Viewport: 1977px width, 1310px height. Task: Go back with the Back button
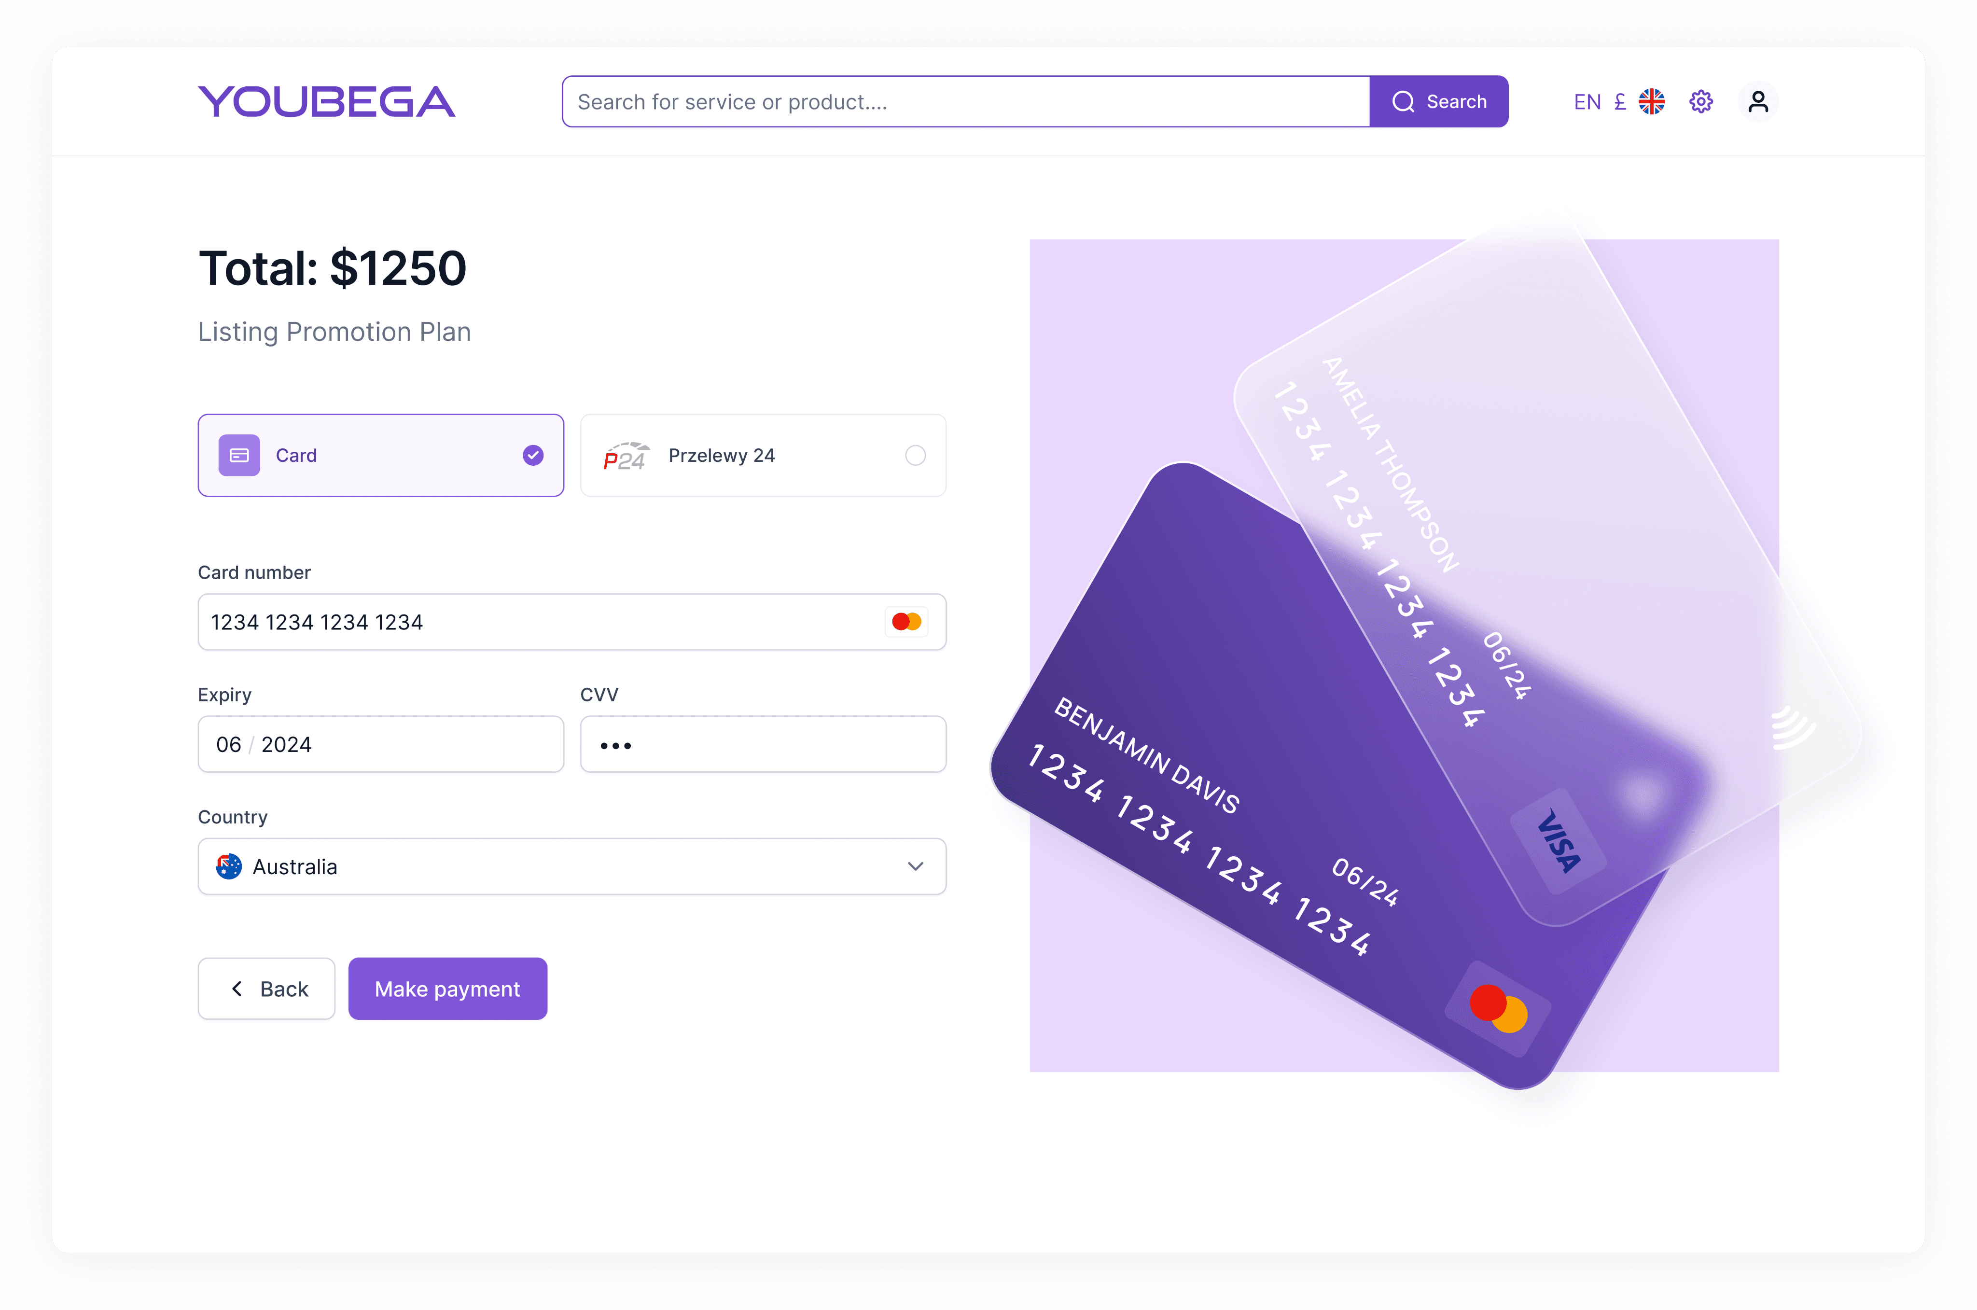(x=266, y=989)
